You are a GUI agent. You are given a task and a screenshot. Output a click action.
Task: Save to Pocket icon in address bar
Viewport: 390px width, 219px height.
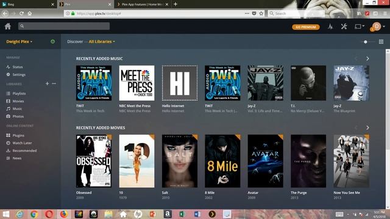point(254,13)
